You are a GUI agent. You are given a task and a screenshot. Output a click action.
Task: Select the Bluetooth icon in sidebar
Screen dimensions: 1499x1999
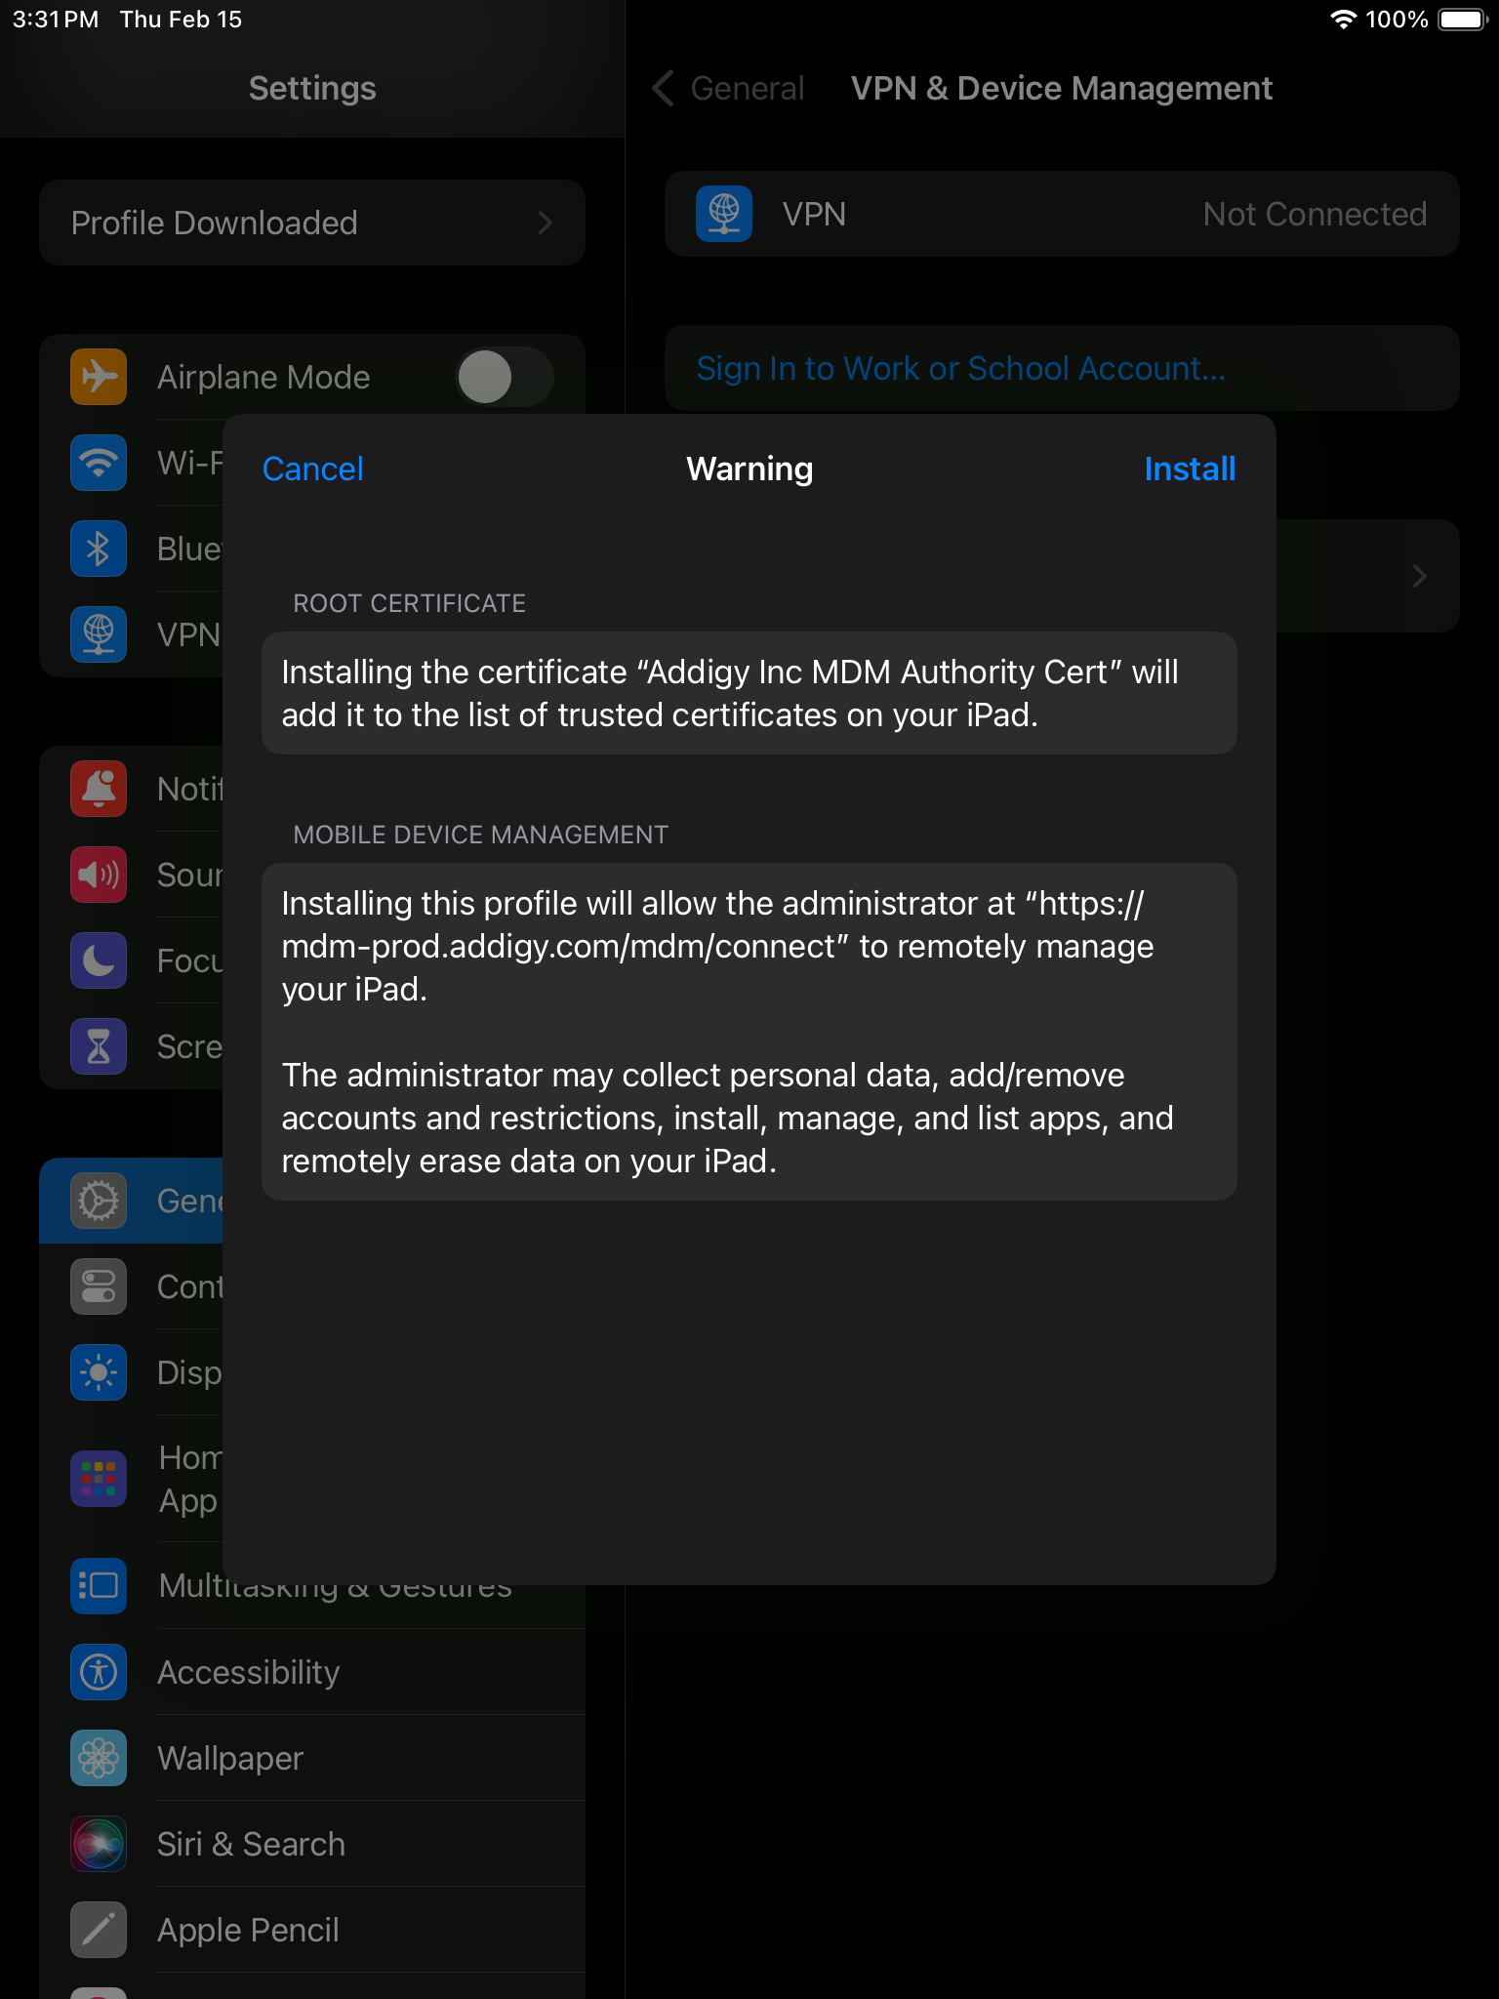click(x=99, y=549)
